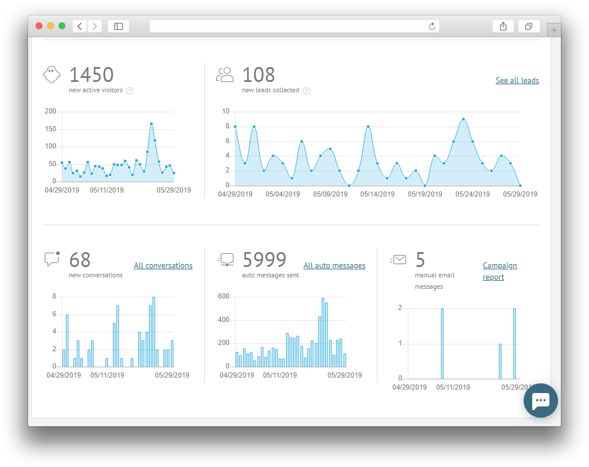This screenshot has height=467, width=589.
Task: Click the browser address bar field
Action: tap(294, 26)
